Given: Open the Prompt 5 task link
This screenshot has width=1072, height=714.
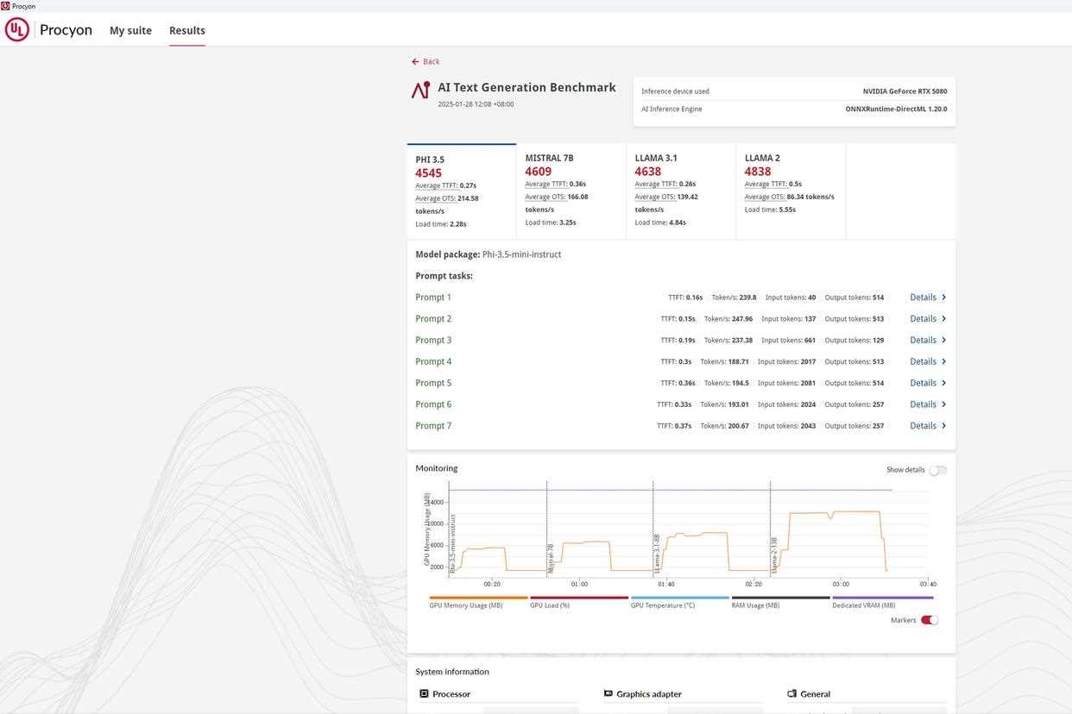Looking at the screenshot, I should 433,384.
